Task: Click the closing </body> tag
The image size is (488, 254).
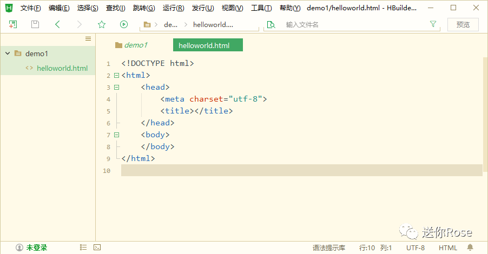Action: (x=157, y=147)
